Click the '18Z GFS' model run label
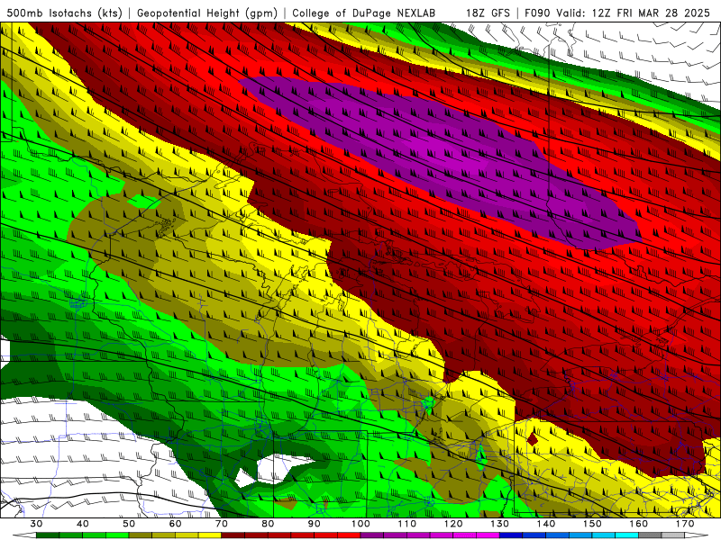Screen dimensions: 721x540 (x=488, y=13)
